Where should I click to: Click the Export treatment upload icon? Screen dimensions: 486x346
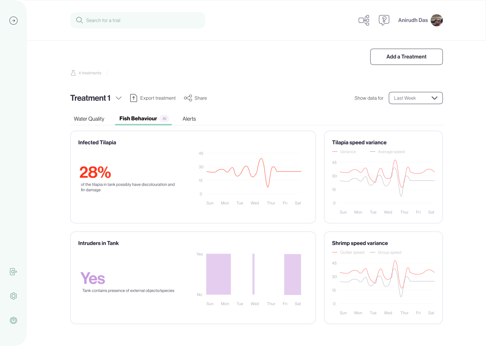(134, 98)
